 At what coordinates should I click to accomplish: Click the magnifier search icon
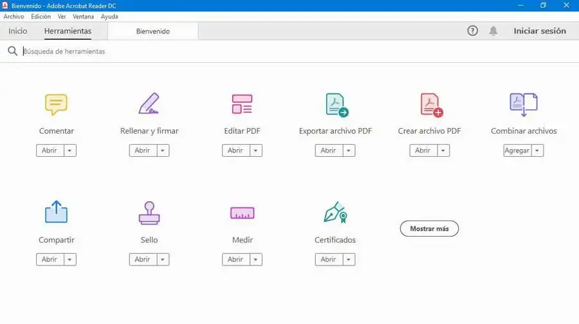coord(13,51)
